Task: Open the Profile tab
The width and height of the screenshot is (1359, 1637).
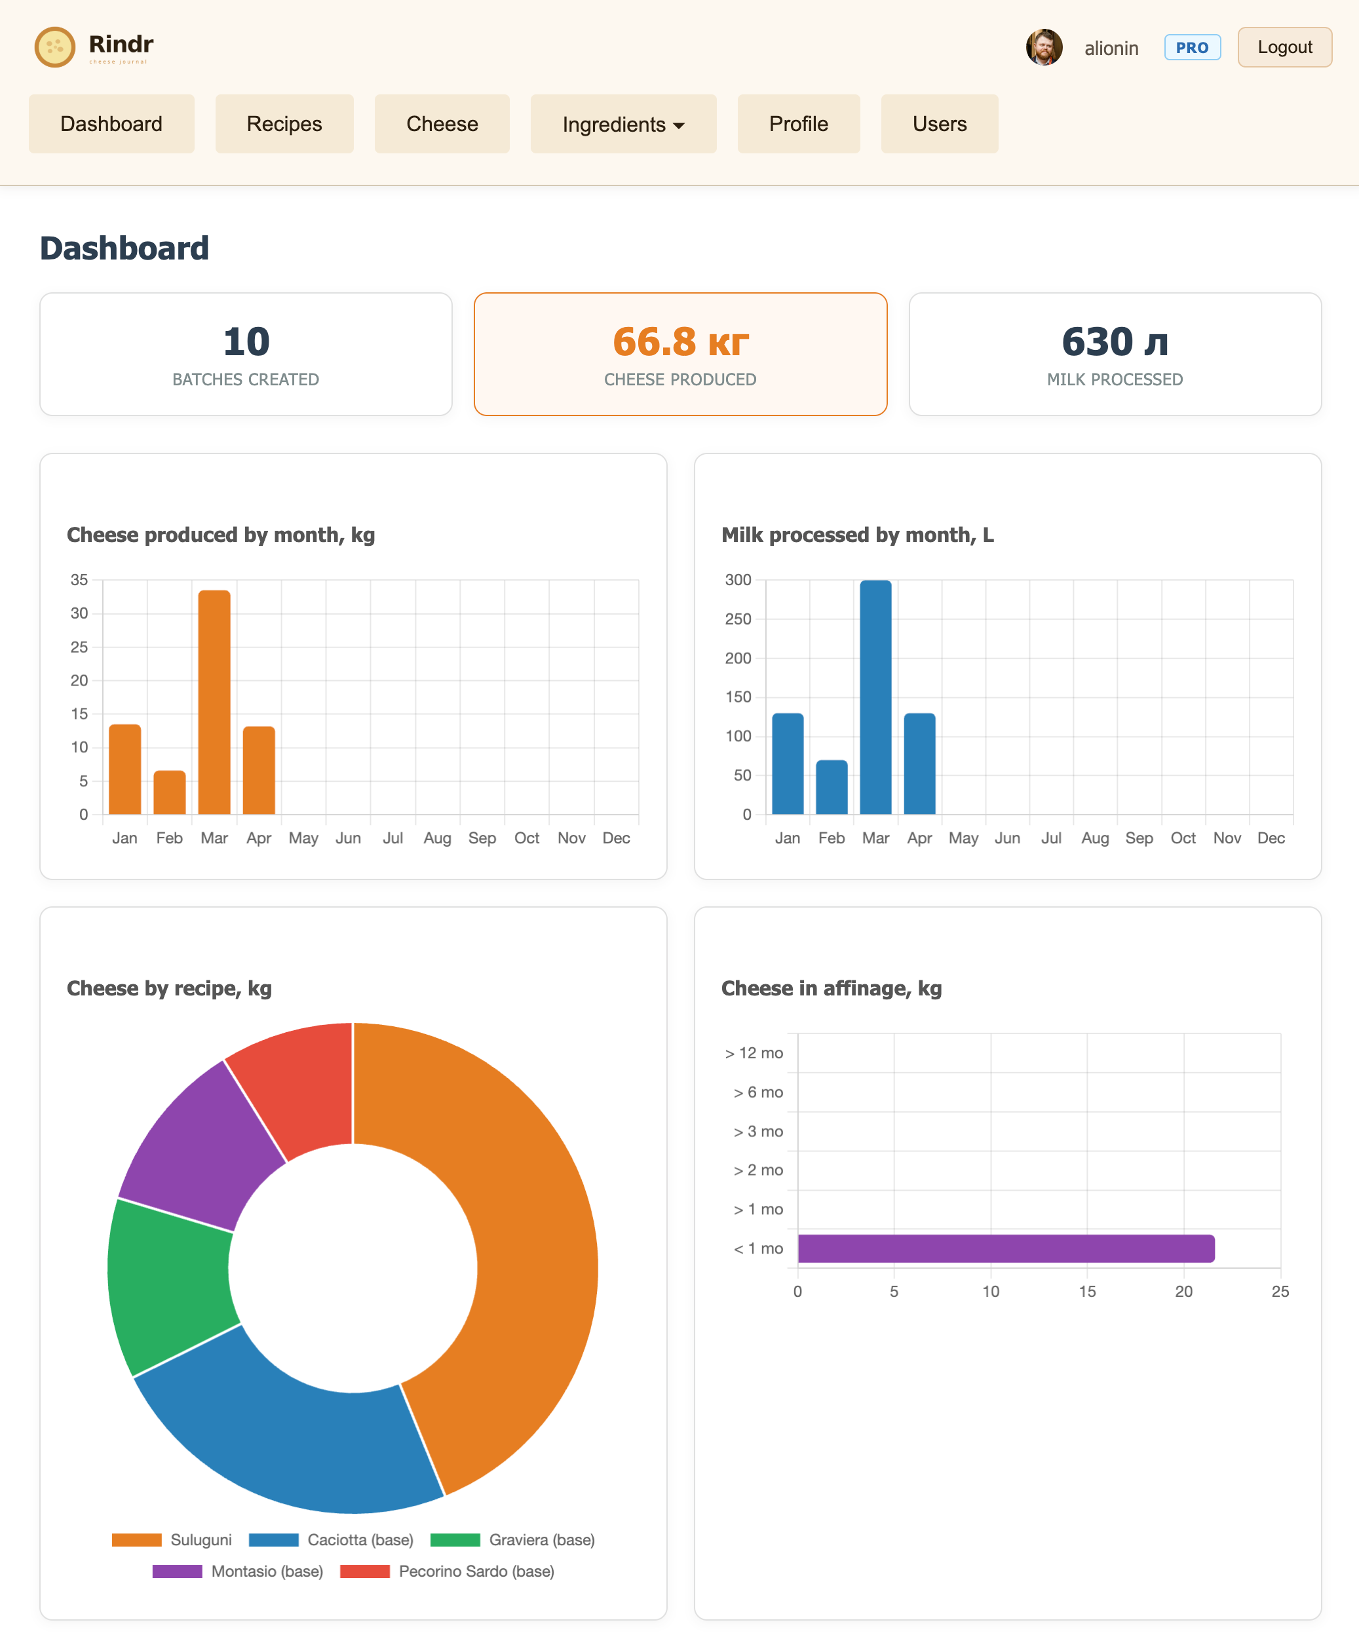Action: pos(798,123)
